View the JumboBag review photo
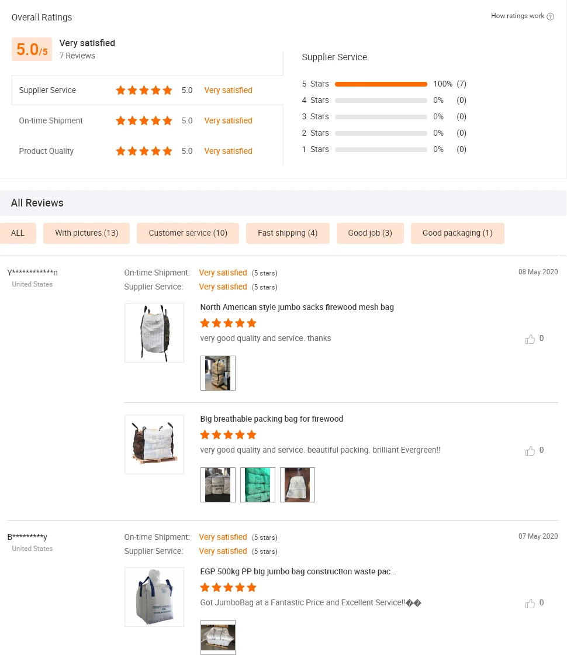This screenshot has height=672, width=567. pyautogui.click(x=218, y=637)
